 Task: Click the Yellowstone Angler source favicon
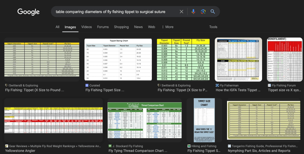coord(7,146)
